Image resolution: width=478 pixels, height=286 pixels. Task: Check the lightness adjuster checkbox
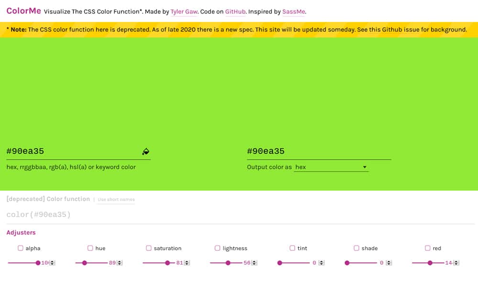pos(217,248)
